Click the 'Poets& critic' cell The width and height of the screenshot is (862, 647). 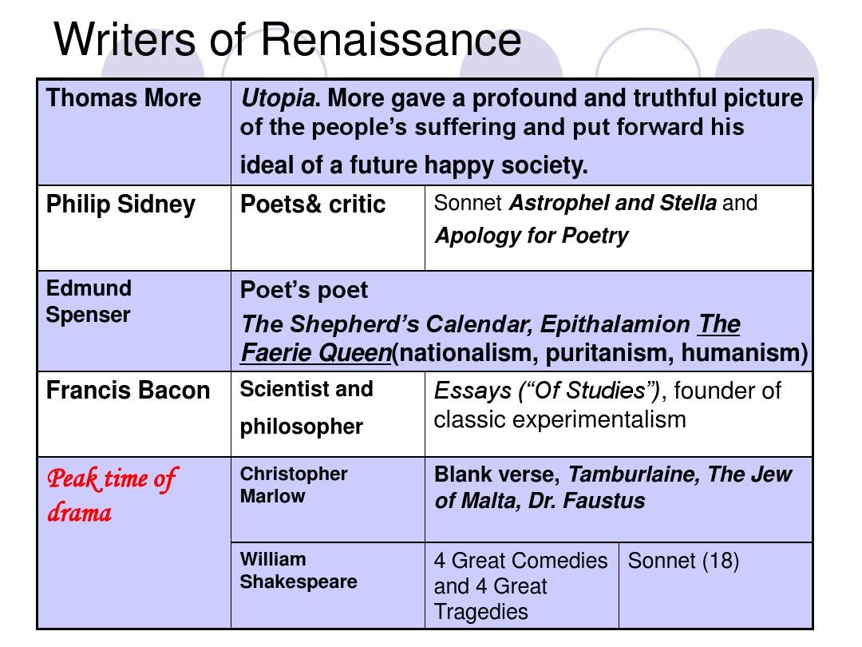click(x=328, y=228)
